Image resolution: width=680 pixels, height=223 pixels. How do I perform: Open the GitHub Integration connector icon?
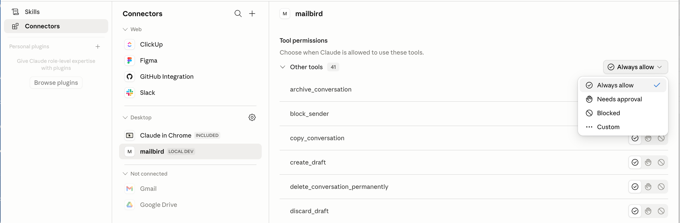pyautogui.click(x=130, y=77)
